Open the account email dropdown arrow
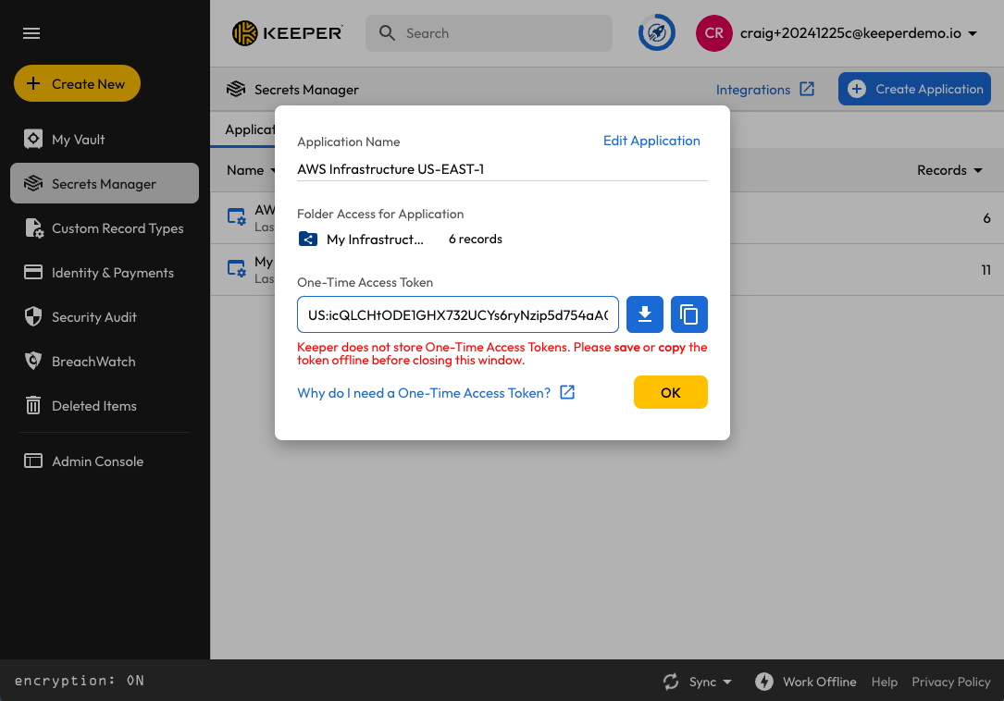 tap(973, 34)
